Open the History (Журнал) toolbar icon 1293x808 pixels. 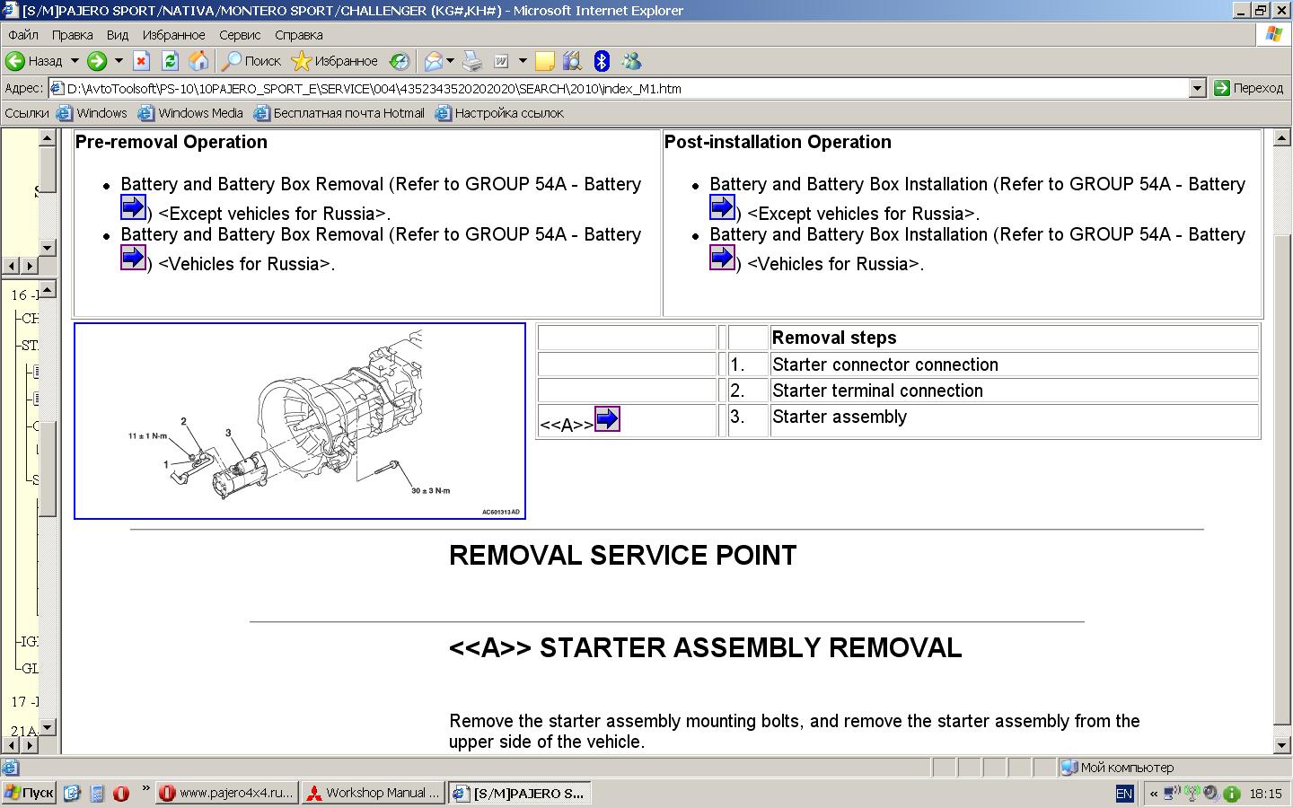400,61
